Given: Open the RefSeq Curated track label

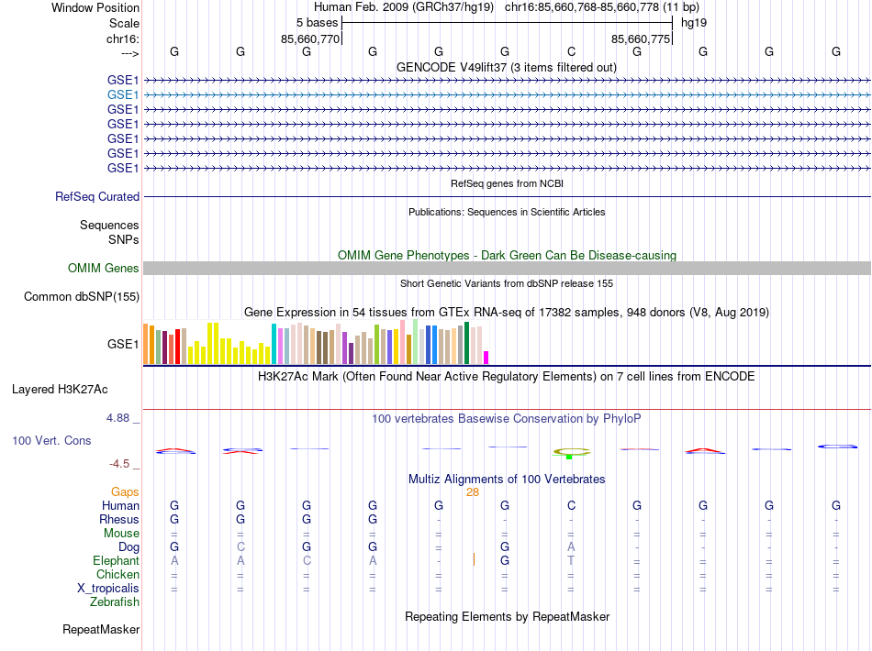Looking at the screenshot, I should 97,196.
